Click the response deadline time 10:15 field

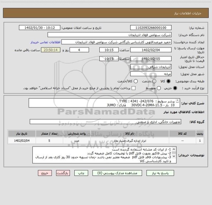pyautogui.click(x=109, y=50)
